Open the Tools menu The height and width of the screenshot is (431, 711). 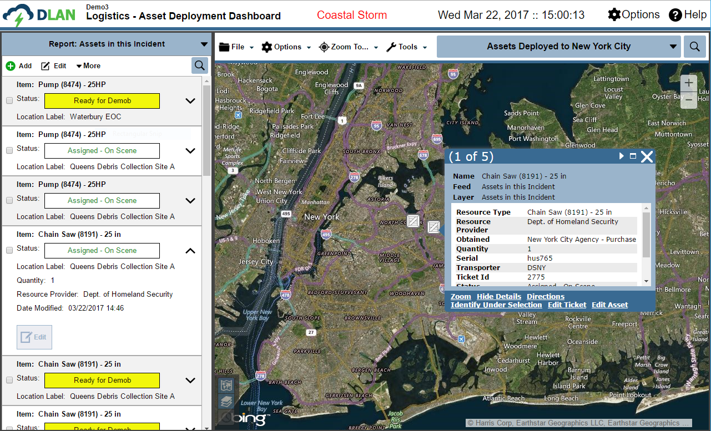coord(407,47)
